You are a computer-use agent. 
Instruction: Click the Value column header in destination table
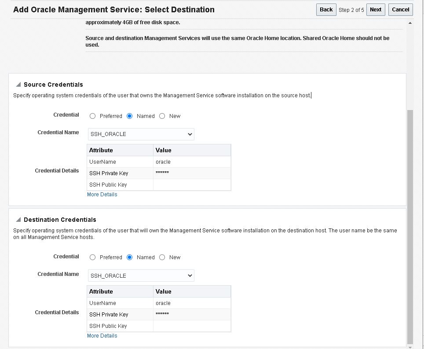tap(163, 291)
